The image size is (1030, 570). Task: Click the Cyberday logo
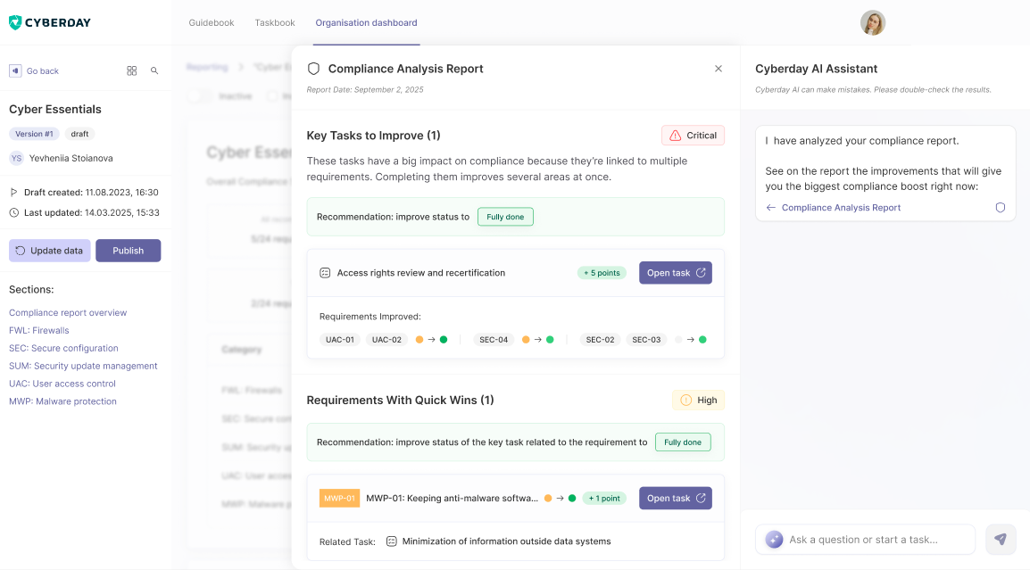click(x=50, y=22)
